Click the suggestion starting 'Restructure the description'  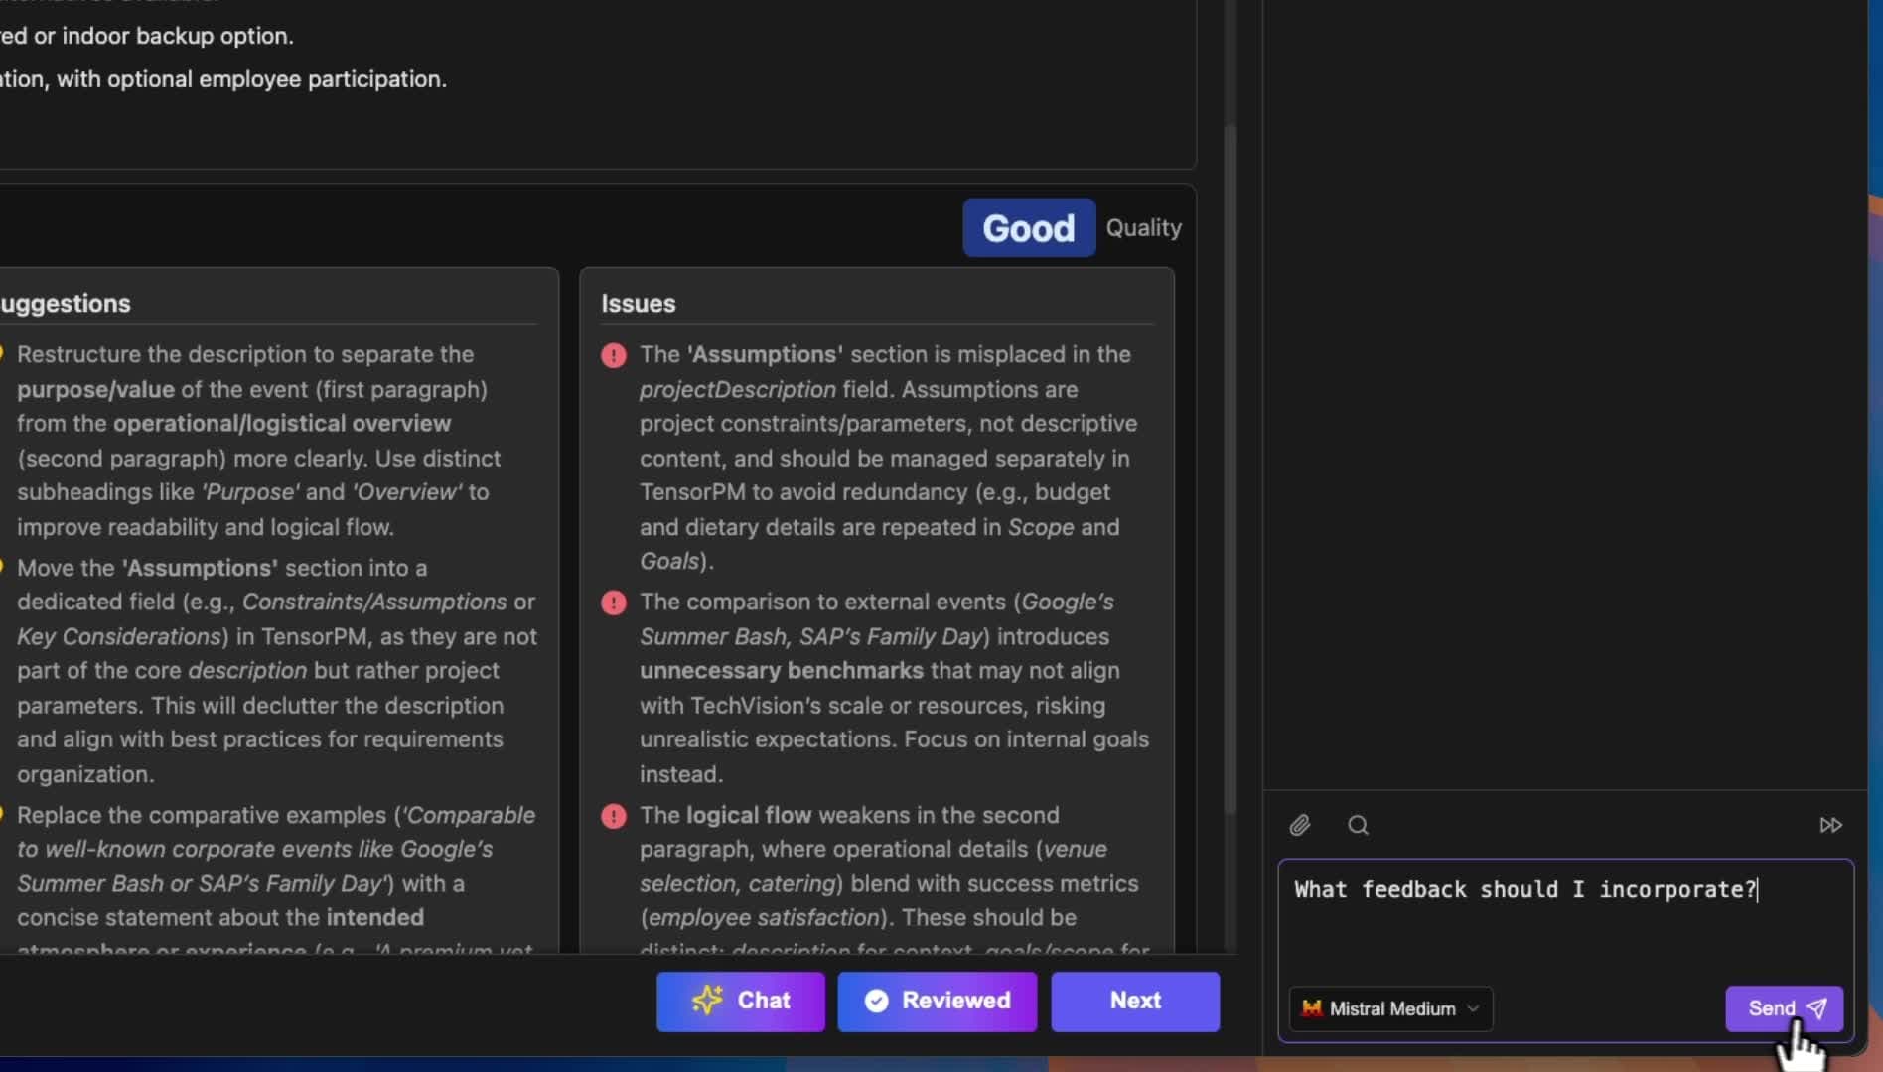click(x=258, y=441)
